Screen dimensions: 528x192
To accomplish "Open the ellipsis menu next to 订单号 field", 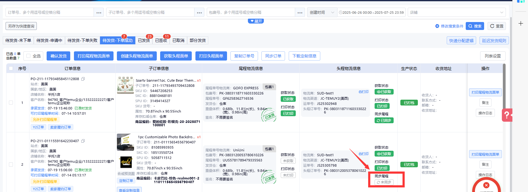I will pyautogui.click(x=99, y=13).
